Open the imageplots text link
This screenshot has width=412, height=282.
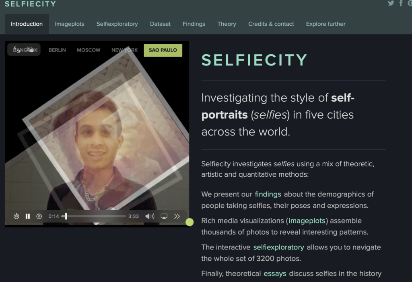[x=307, y=221]
